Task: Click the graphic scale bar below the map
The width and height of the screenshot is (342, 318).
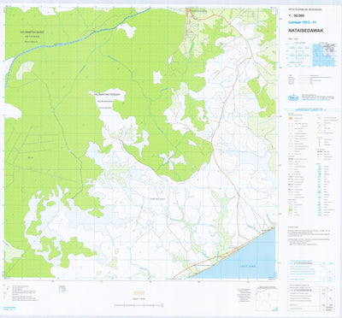Action: click(139, 305)
